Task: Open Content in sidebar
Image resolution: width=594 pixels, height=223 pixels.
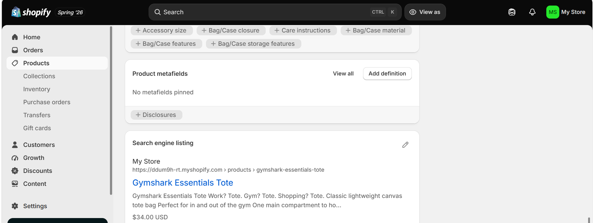Action: click(x=57, y=184)
